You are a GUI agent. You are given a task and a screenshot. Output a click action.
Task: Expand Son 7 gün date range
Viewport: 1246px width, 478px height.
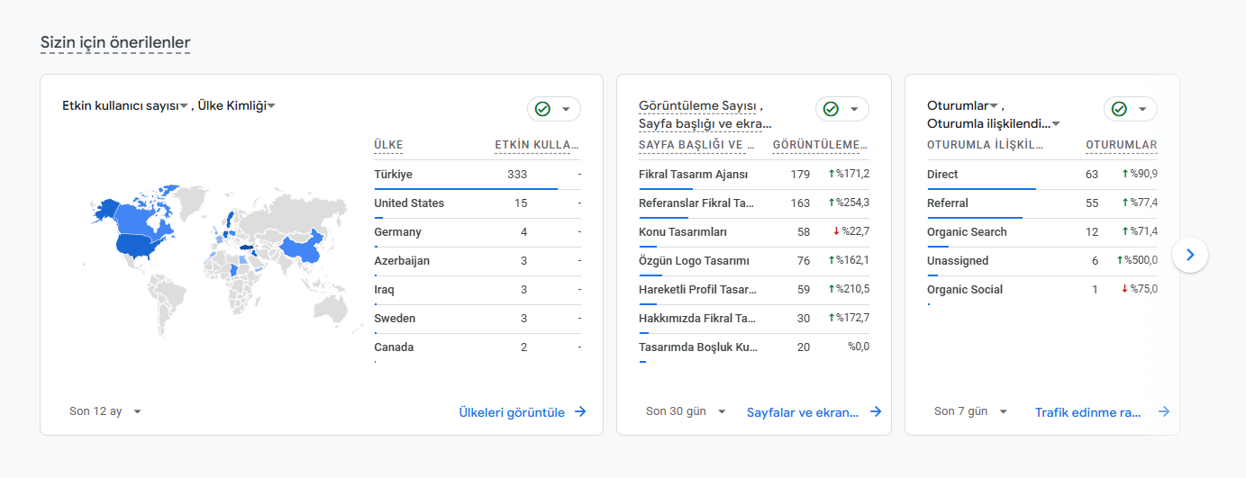[x=971, y=411]
